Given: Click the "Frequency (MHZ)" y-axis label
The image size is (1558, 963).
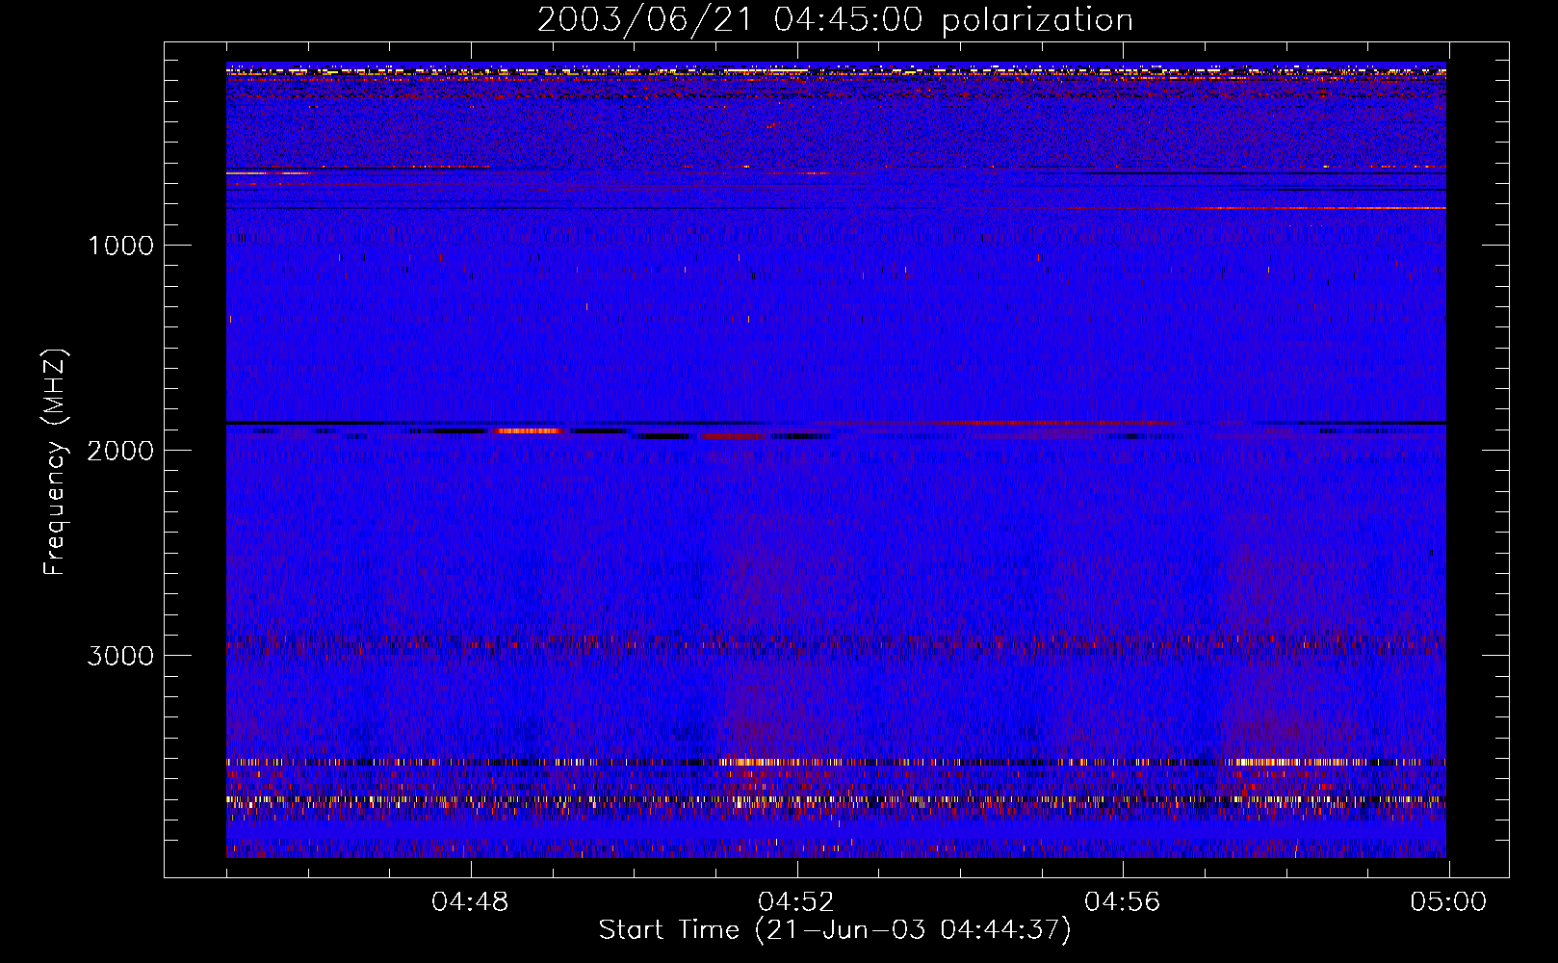Looking at the screenshot, I should click(55, 462).
